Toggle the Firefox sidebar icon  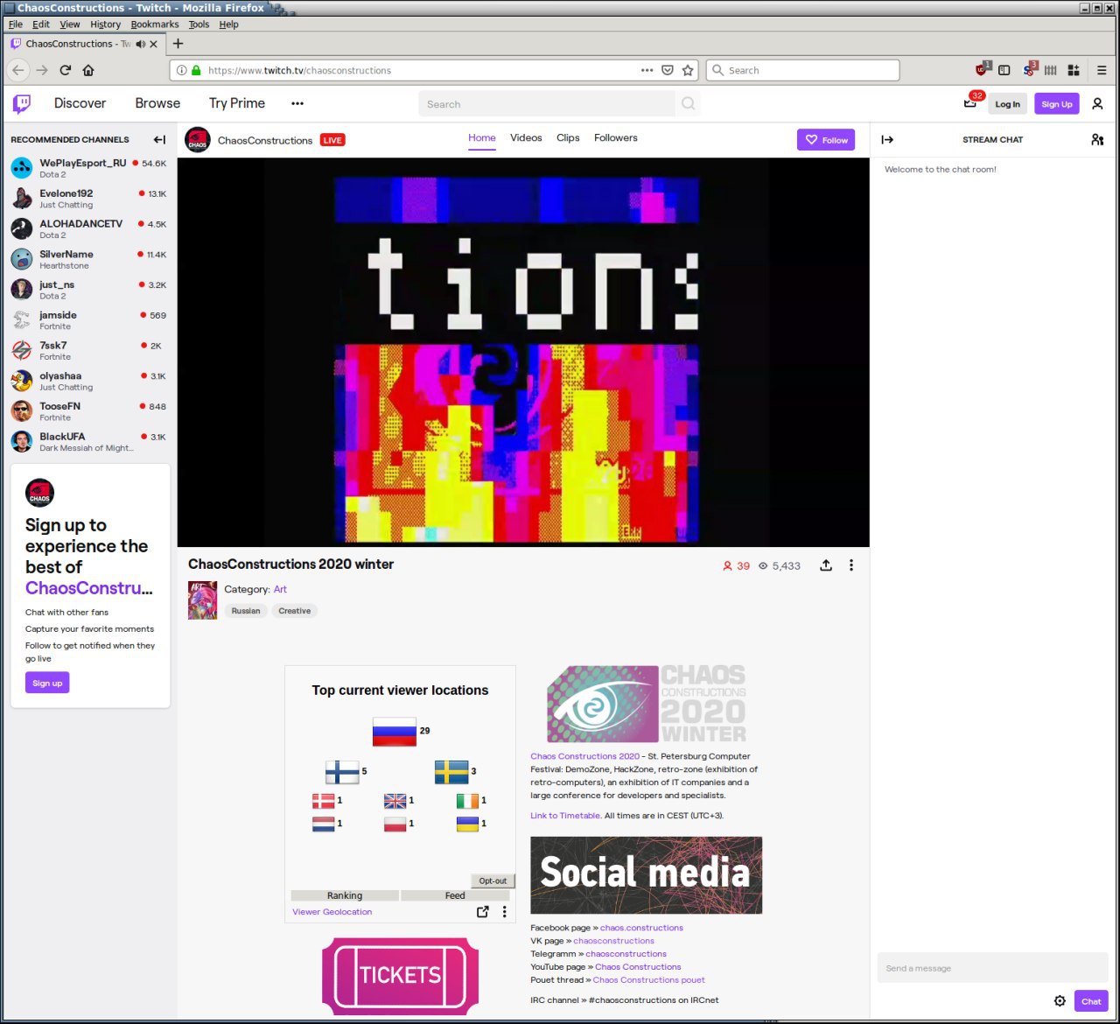click(1004, 70)
